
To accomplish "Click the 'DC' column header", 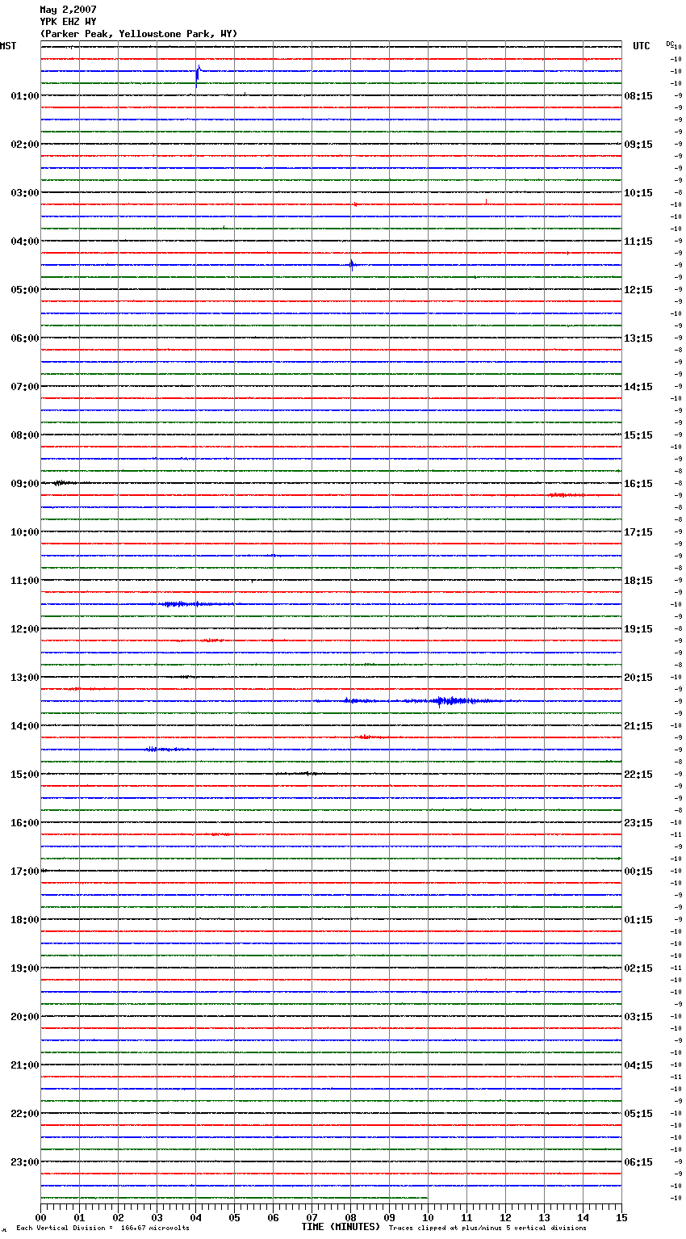I will pos(670,44).
